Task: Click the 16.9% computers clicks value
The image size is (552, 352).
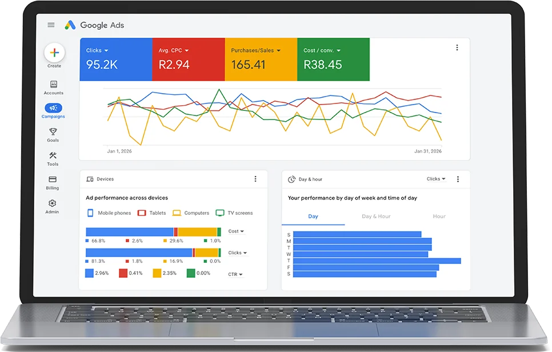Action: coord(177,261)
